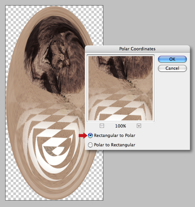
Task: Click the filter preview thumbnail
Action: [121, 88]
